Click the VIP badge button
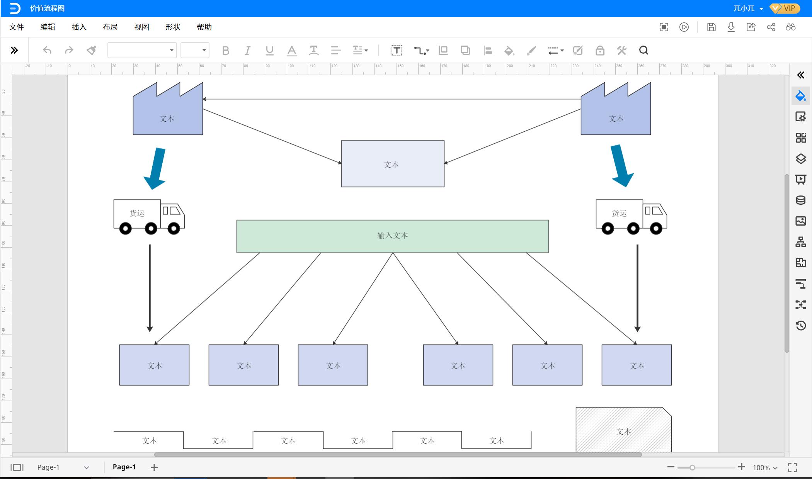The image size is (812, 479). pos(786,8)
